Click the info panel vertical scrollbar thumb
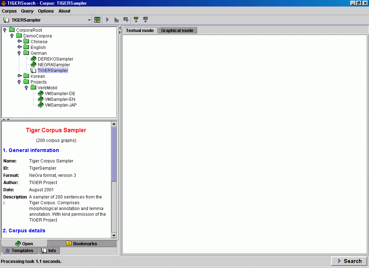Viewport: 369px width, 268px height. pyautogui.click(x=114, y=155)
